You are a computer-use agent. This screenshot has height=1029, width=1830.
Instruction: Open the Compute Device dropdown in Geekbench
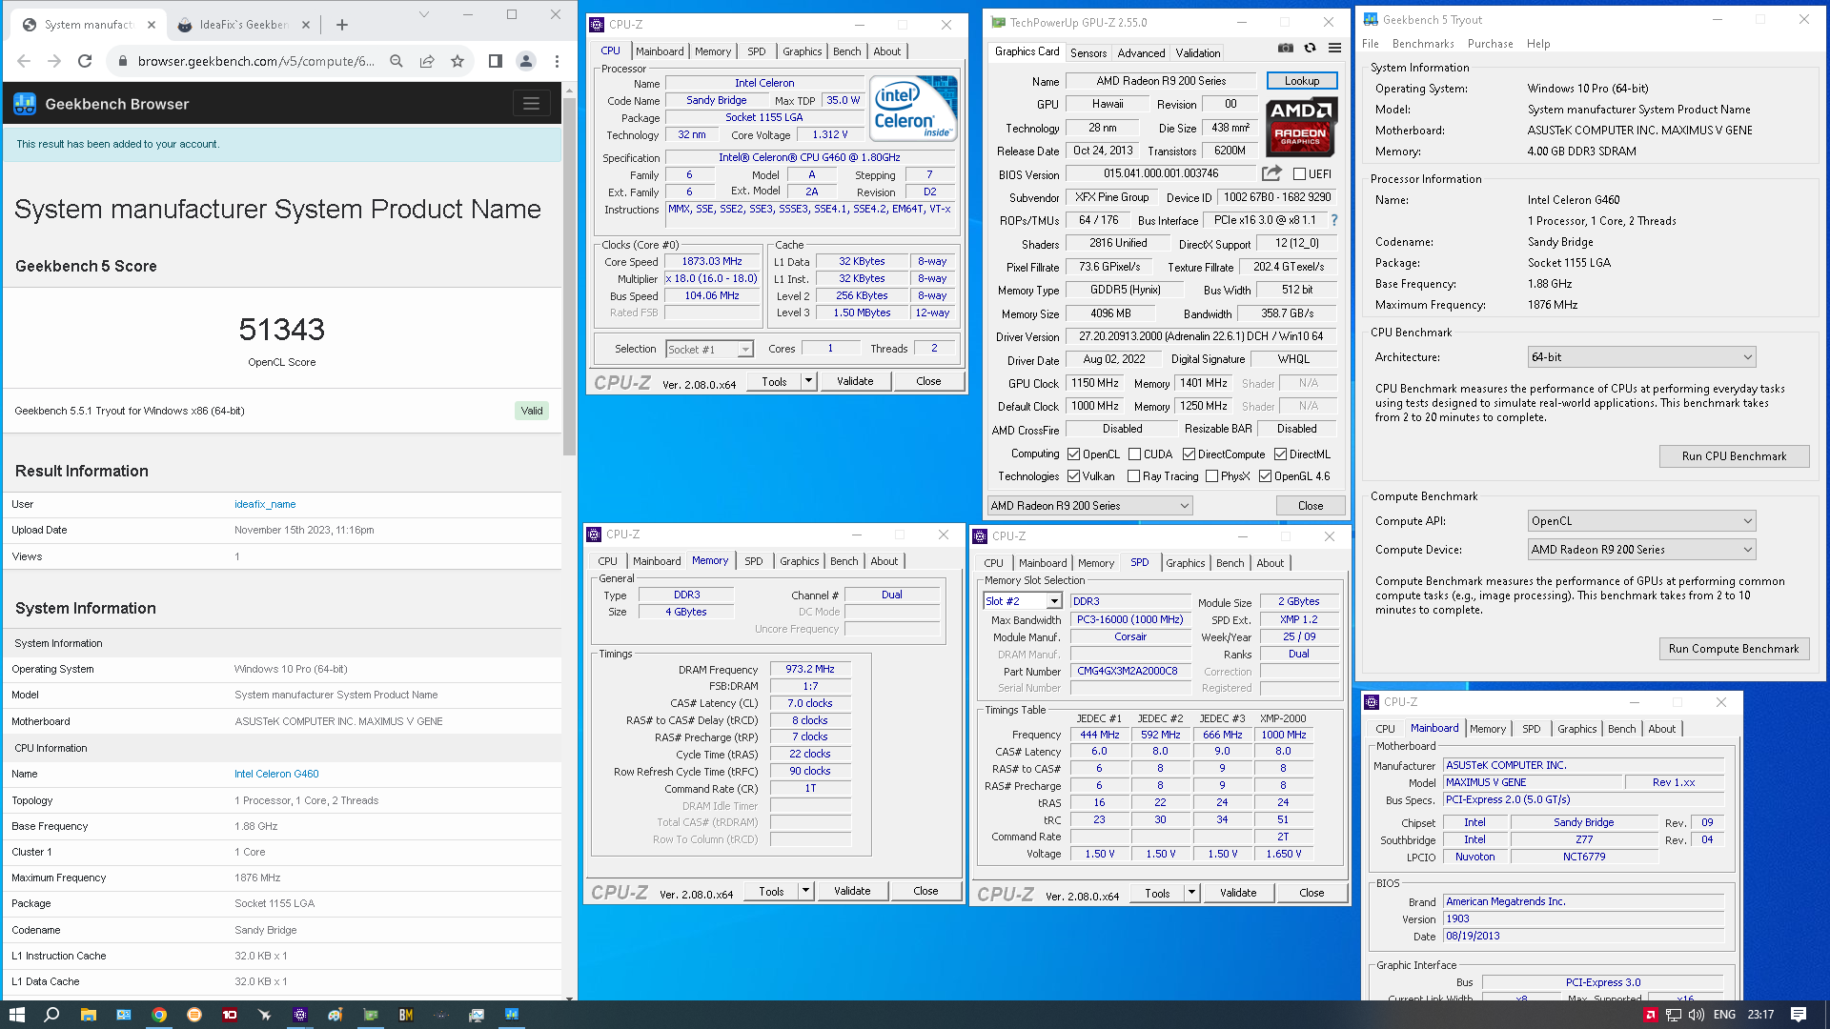(x=1641, y=550)
